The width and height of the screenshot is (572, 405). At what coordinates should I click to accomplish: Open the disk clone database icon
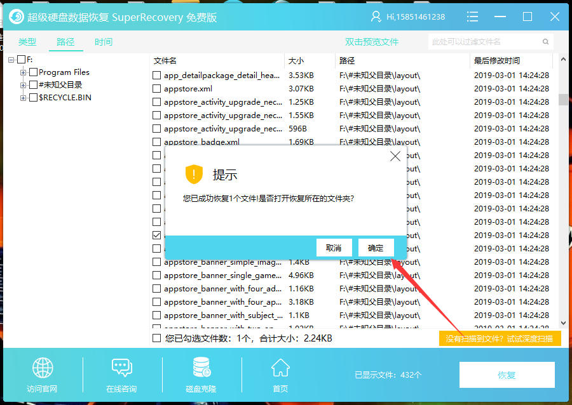point(201,367)
